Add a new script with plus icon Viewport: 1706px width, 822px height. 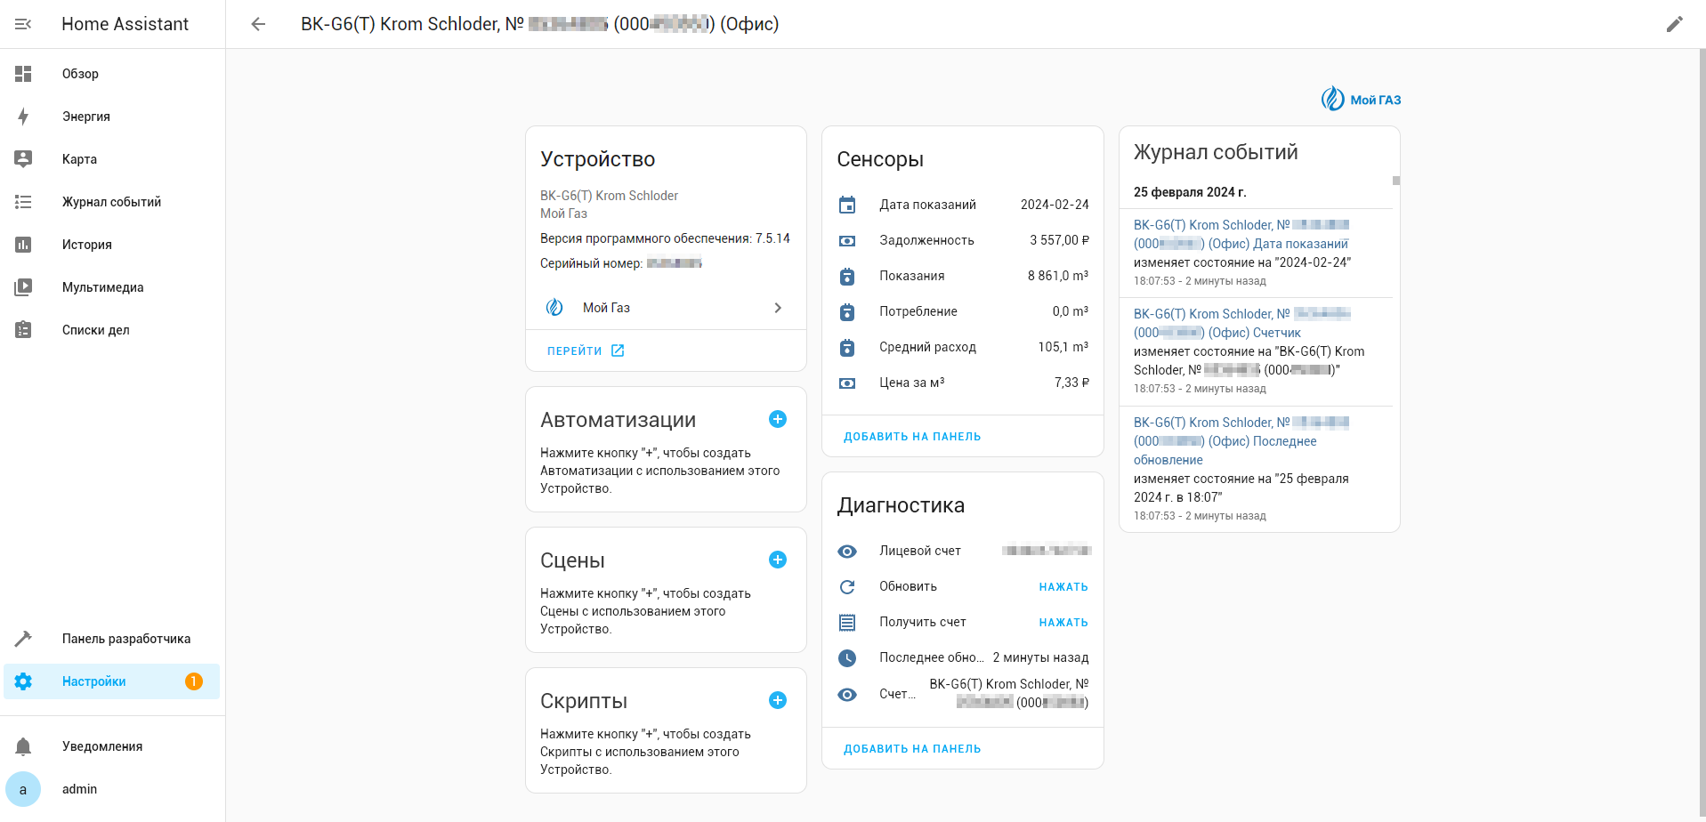(x=778, y=700)
